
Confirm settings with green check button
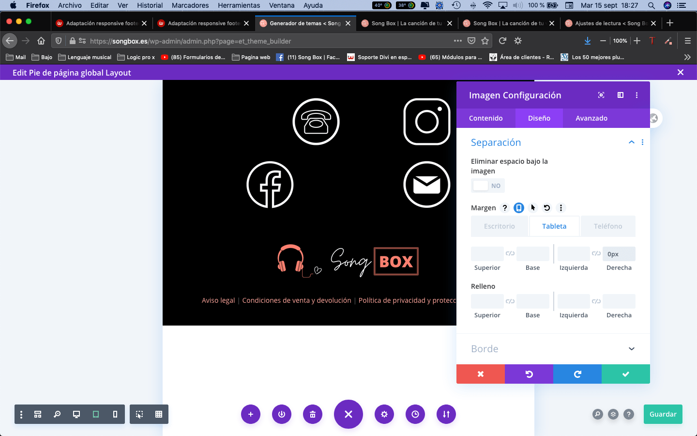pyautogui.click(x=626, y=374)
